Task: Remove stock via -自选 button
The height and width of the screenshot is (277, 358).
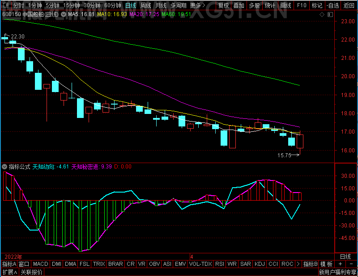Action: 332,5
